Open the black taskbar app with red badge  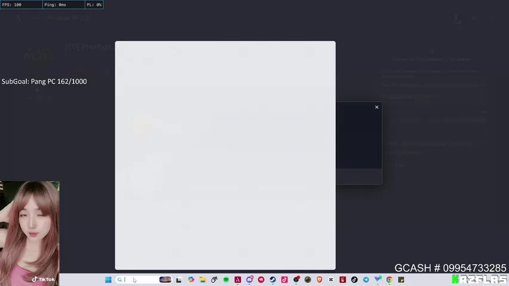click(x=296, y=279)
